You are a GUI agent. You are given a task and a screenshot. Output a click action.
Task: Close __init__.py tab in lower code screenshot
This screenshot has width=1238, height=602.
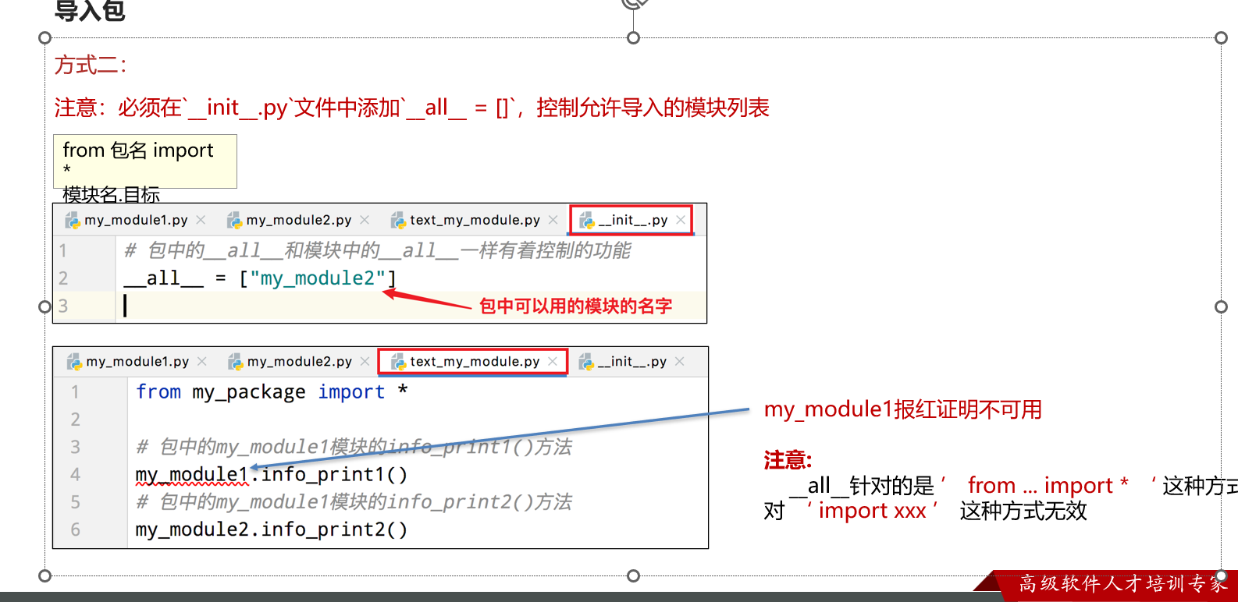point(679,361)
